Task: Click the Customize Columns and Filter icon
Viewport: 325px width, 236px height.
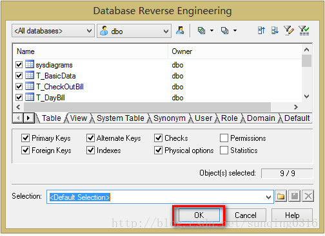Action: (289, 31)
